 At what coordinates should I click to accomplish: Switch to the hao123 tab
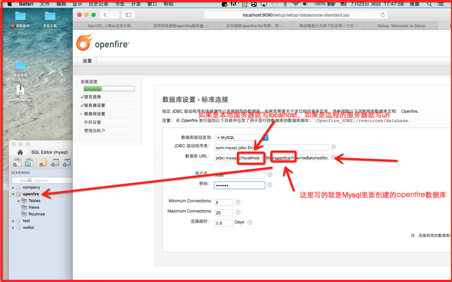(x=109, y=26)
